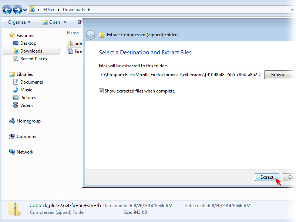Click the folder icon in address bar
This screenshot has width=296, height=222.
[x=32, y=10]
